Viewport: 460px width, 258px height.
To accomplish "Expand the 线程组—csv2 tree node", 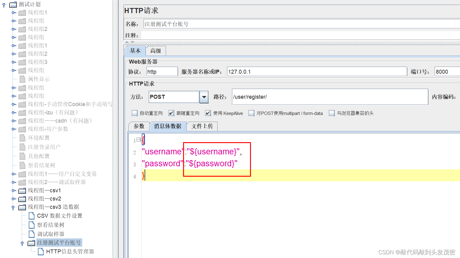I will tap(13, 199).
